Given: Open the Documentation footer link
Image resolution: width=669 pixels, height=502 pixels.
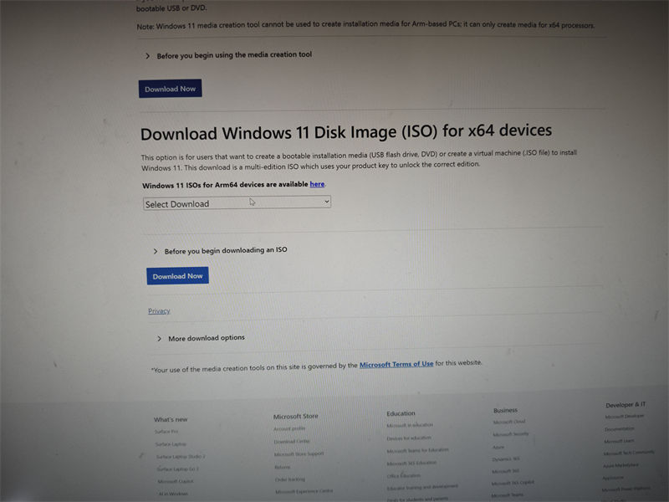Looking at the screenshot, I should (620, 428).
